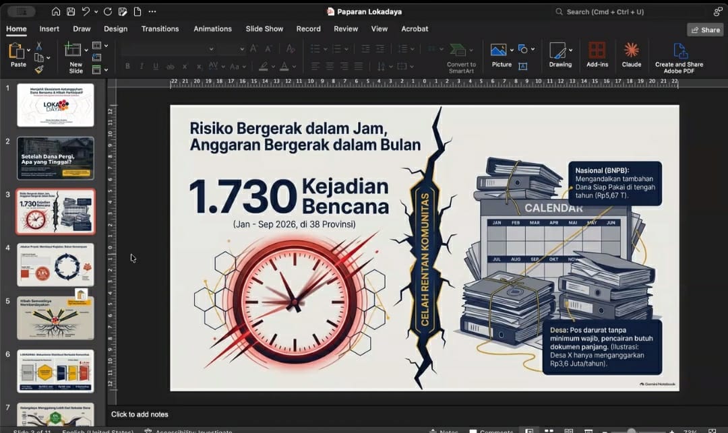This screenshot has width=728, height=433.
Task: Select slide 6 LOKADAYA thumbnail
Action: point(55,371)
